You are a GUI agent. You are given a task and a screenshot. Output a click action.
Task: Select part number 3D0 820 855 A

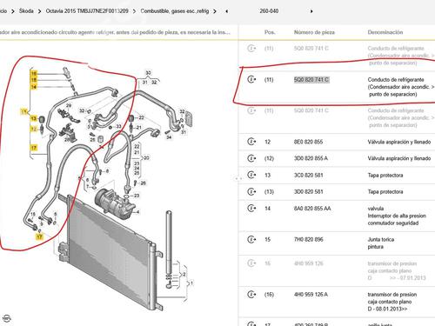click(311, 158)
